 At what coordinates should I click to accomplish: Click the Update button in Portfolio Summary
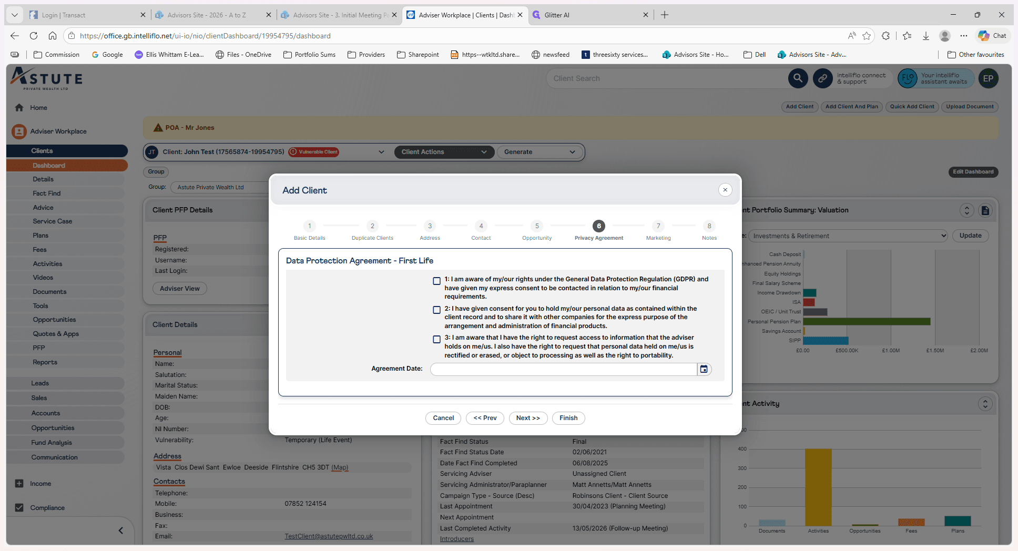[x=970, y=236]
